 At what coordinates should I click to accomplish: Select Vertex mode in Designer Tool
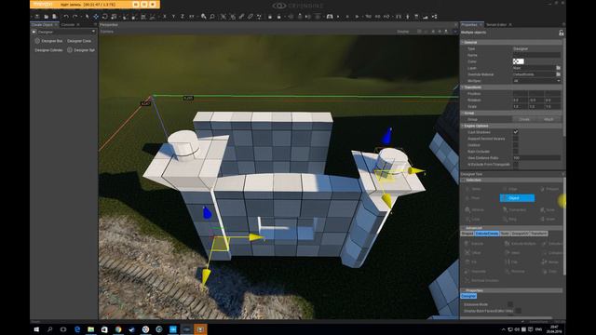pos(474,189)
